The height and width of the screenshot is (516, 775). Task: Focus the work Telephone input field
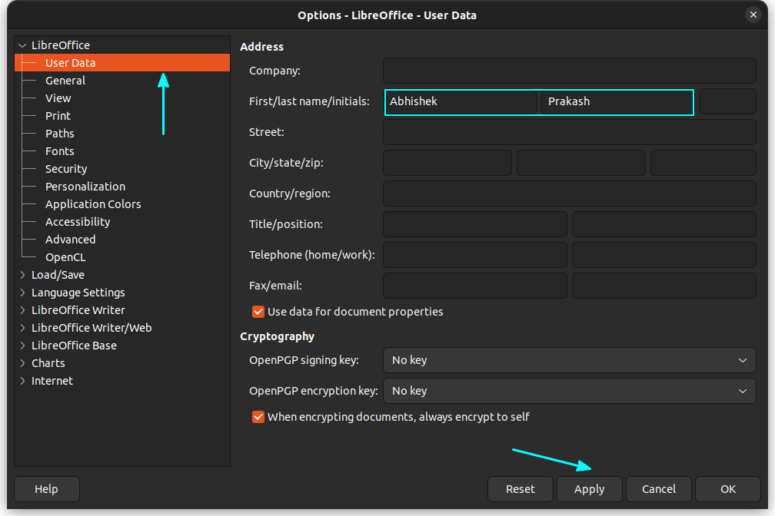664,255
